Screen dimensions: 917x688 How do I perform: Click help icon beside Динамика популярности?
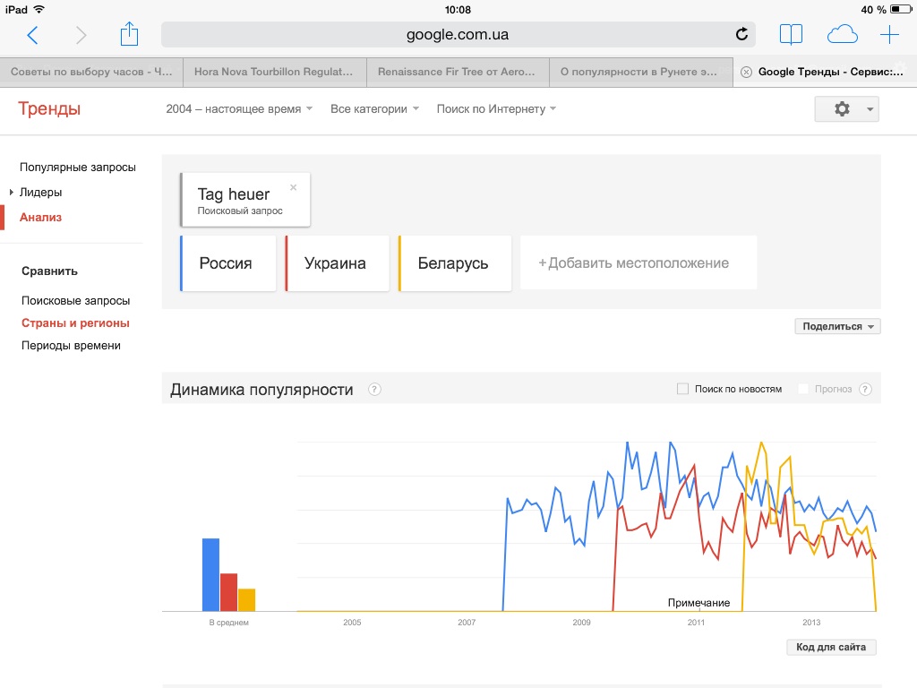[374, 390]
